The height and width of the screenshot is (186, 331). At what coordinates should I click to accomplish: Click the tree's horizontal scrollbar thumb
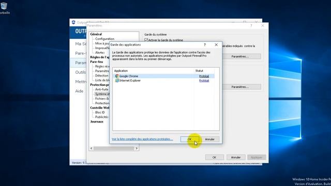114,148
